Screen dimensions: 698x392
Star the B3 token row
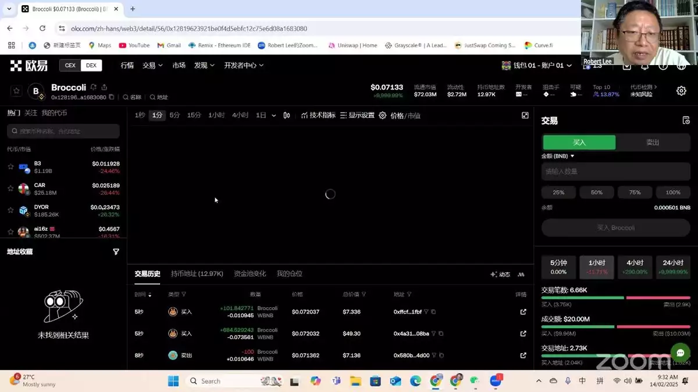click(x=10, y=167)
